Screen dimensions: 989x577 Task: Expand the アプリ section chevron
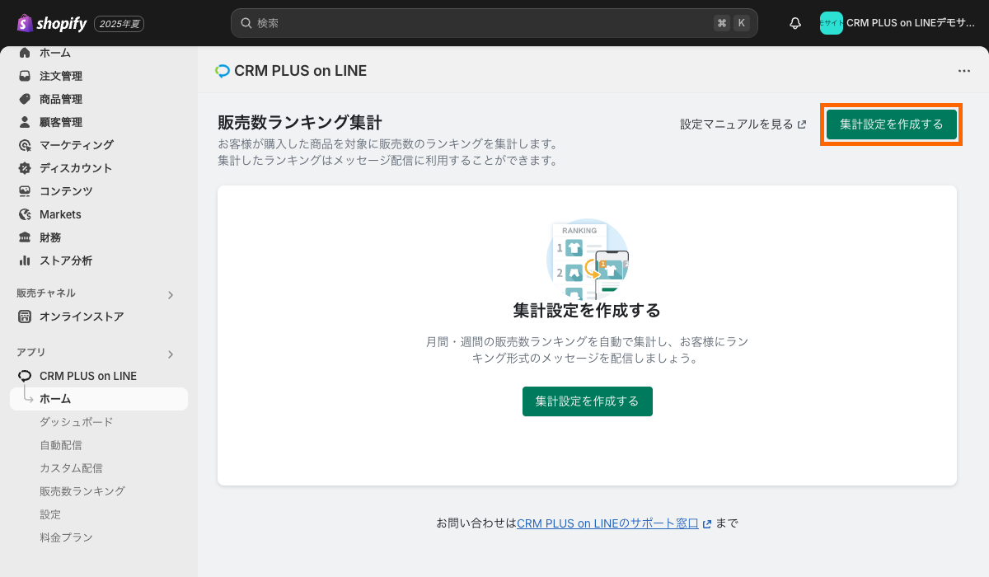coord(171,354)
